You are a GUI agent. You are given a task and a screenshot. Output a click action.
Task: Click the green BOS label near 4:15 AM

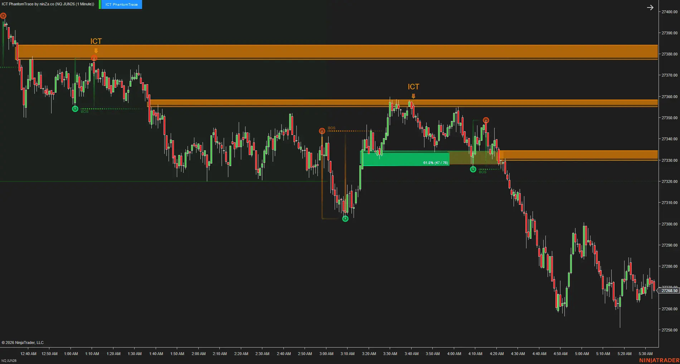click(482, 172)
